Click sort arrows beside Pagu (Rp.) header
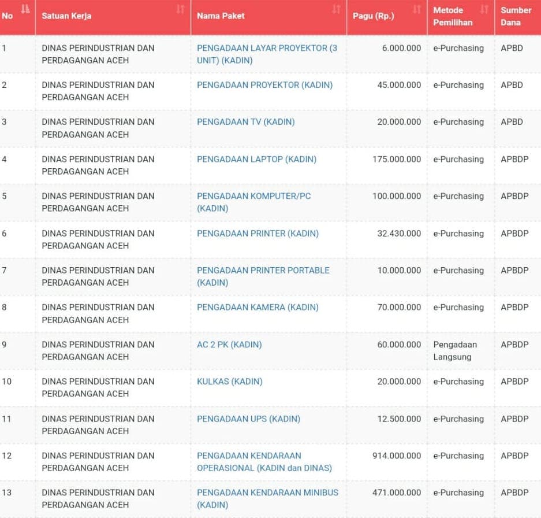This screenshot has height=518, width=541. coord(417,9)
